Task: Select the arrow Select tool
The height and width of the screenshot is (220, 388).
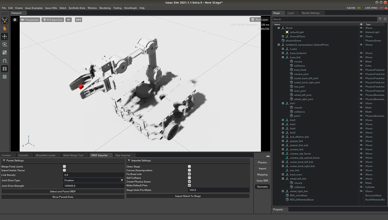Action: tap(5, 28)
